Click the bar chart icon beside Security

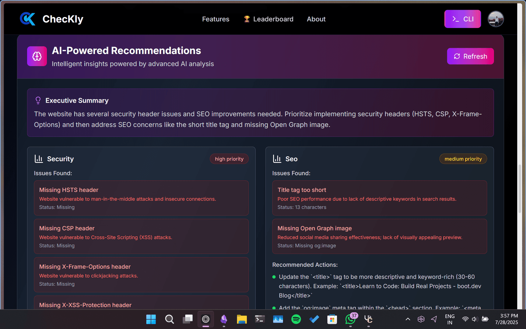[x=39, y=159]
